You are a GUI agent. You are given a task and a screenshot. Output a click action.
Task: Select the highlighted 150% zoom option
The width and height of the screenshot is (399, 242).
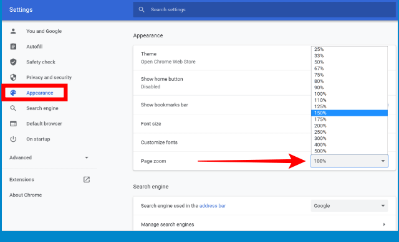click(349, 113)
